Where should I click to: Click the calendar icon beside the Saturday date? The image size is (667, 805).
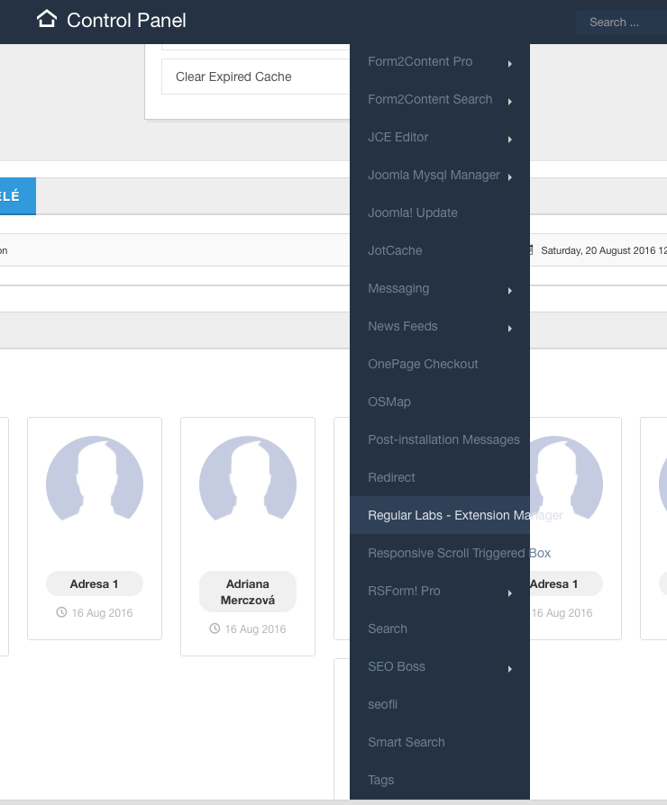531,250
